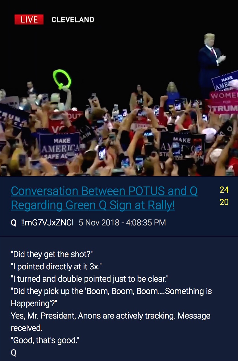The width and height of the screenshot is (238, 361).
Task: Open the rally image thumbnail
Action: click(119, 88)
